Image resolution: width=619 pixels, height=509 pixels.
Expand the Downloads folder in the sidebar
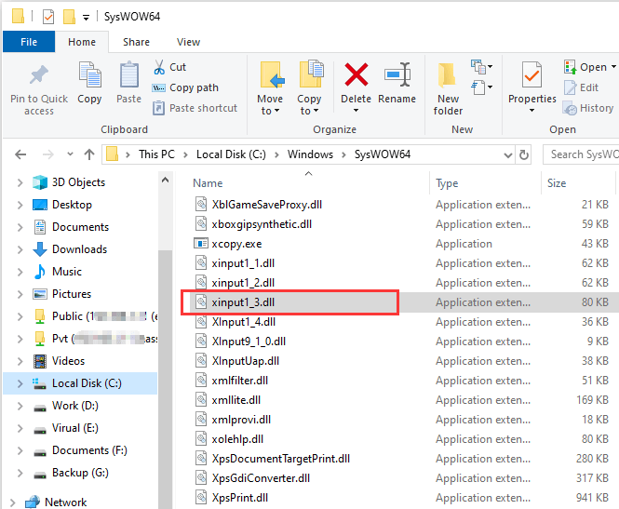20,249
